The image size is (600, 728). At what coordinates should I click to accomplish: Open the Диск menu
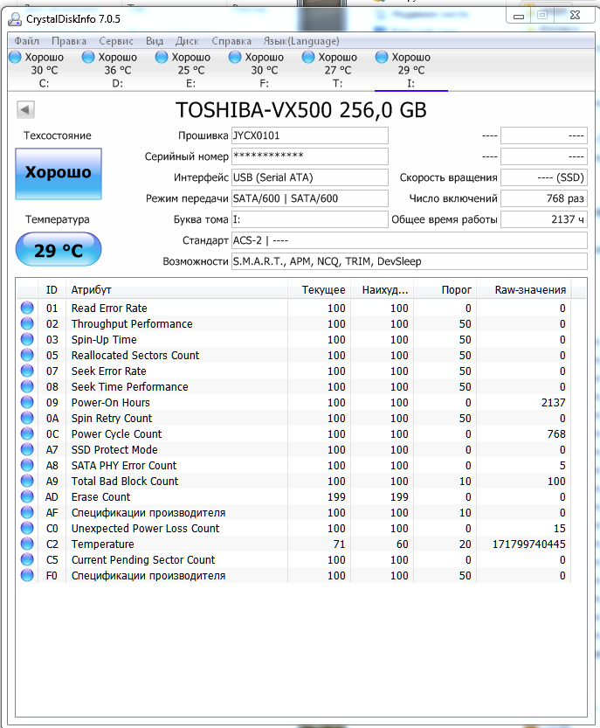click(187, 41)
